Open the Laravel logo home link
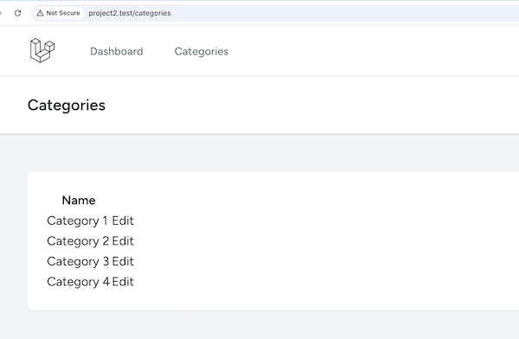Image resolution: width=519 pixels, height=339 pixels. click(42, 50)
